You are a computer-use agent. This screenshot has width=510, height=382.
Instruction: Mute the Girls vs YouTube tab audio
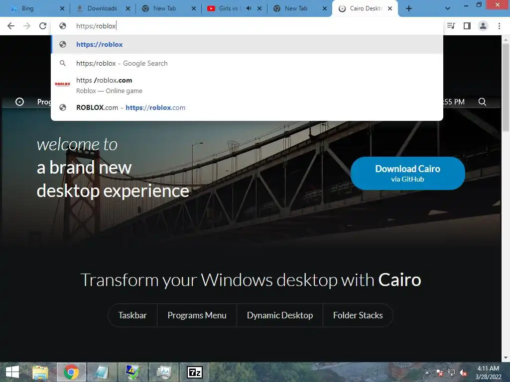[249, 8]
